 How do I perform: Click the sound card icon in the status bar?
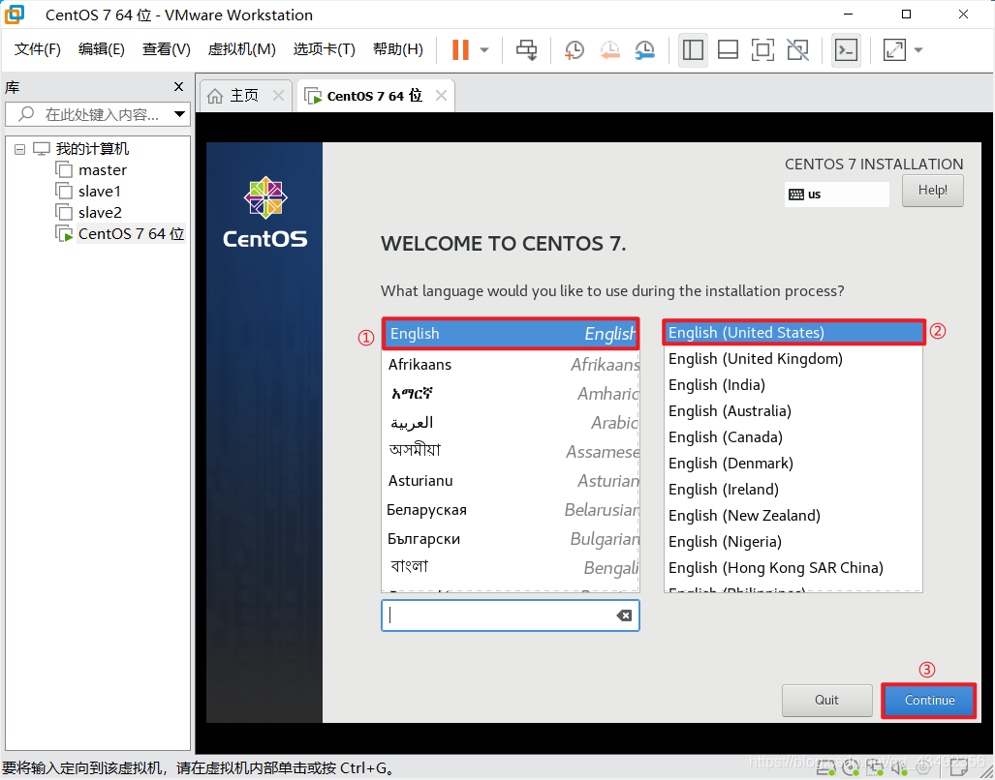click(x=900, y=769)
